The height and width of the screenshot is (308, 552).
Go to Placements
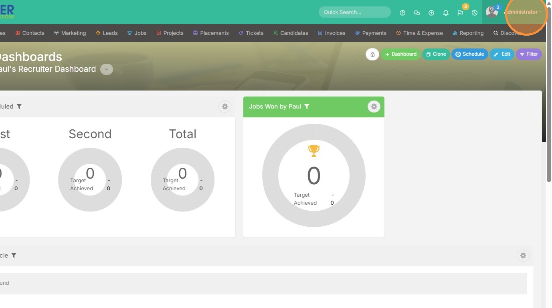point(211,33)
